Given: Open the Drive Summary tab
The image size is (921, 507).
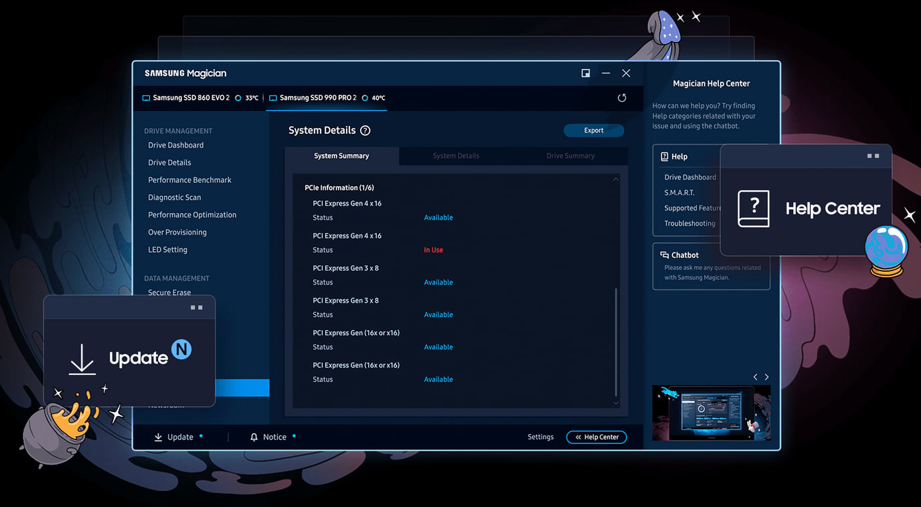Looking at the screenshot, I should [x=570, y=156].
